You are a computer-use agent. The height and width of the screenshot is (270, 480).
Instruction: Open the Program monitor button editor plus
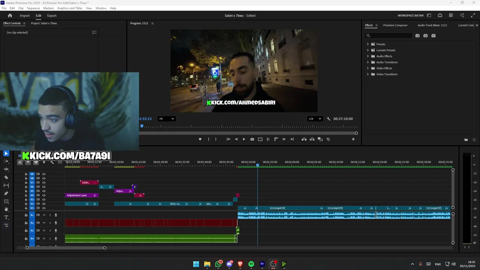coord(353,139)
